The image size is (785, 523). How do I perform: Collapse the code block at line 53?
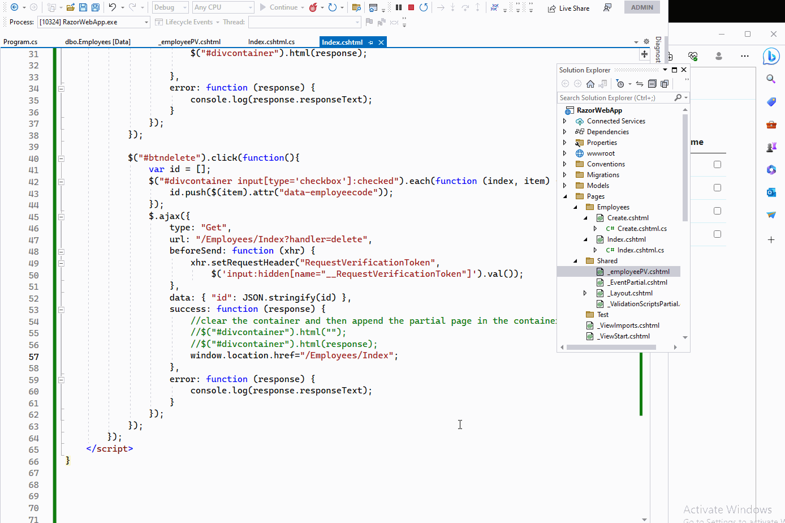(61, 310)
